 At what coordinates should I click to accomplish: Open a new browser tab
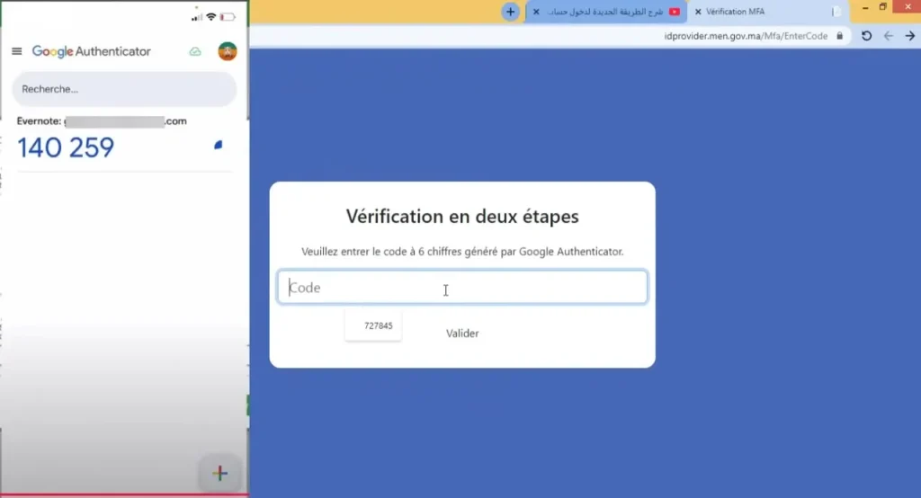(x=510, y=12)
